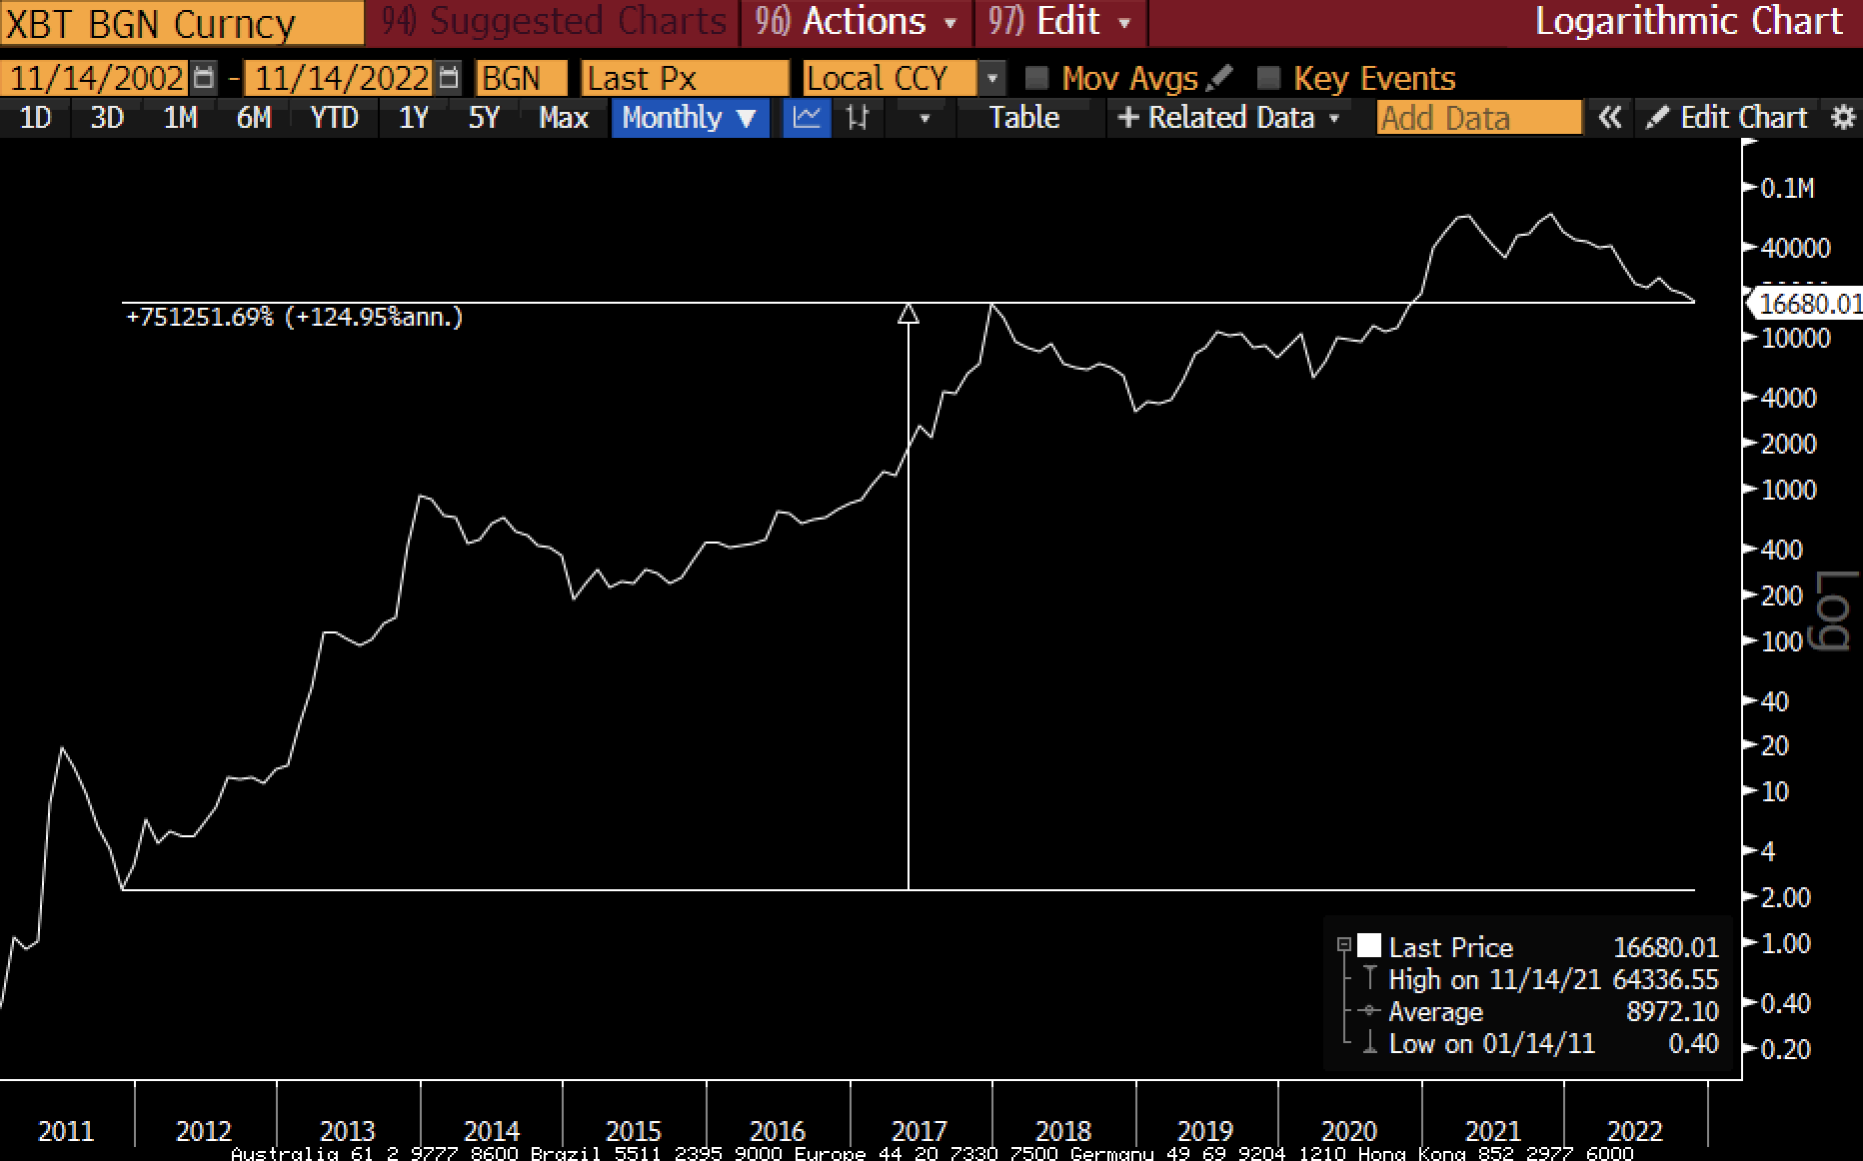1863x1161 pixels.
Task: Select the 1D time range
Action: click(36, 118)
